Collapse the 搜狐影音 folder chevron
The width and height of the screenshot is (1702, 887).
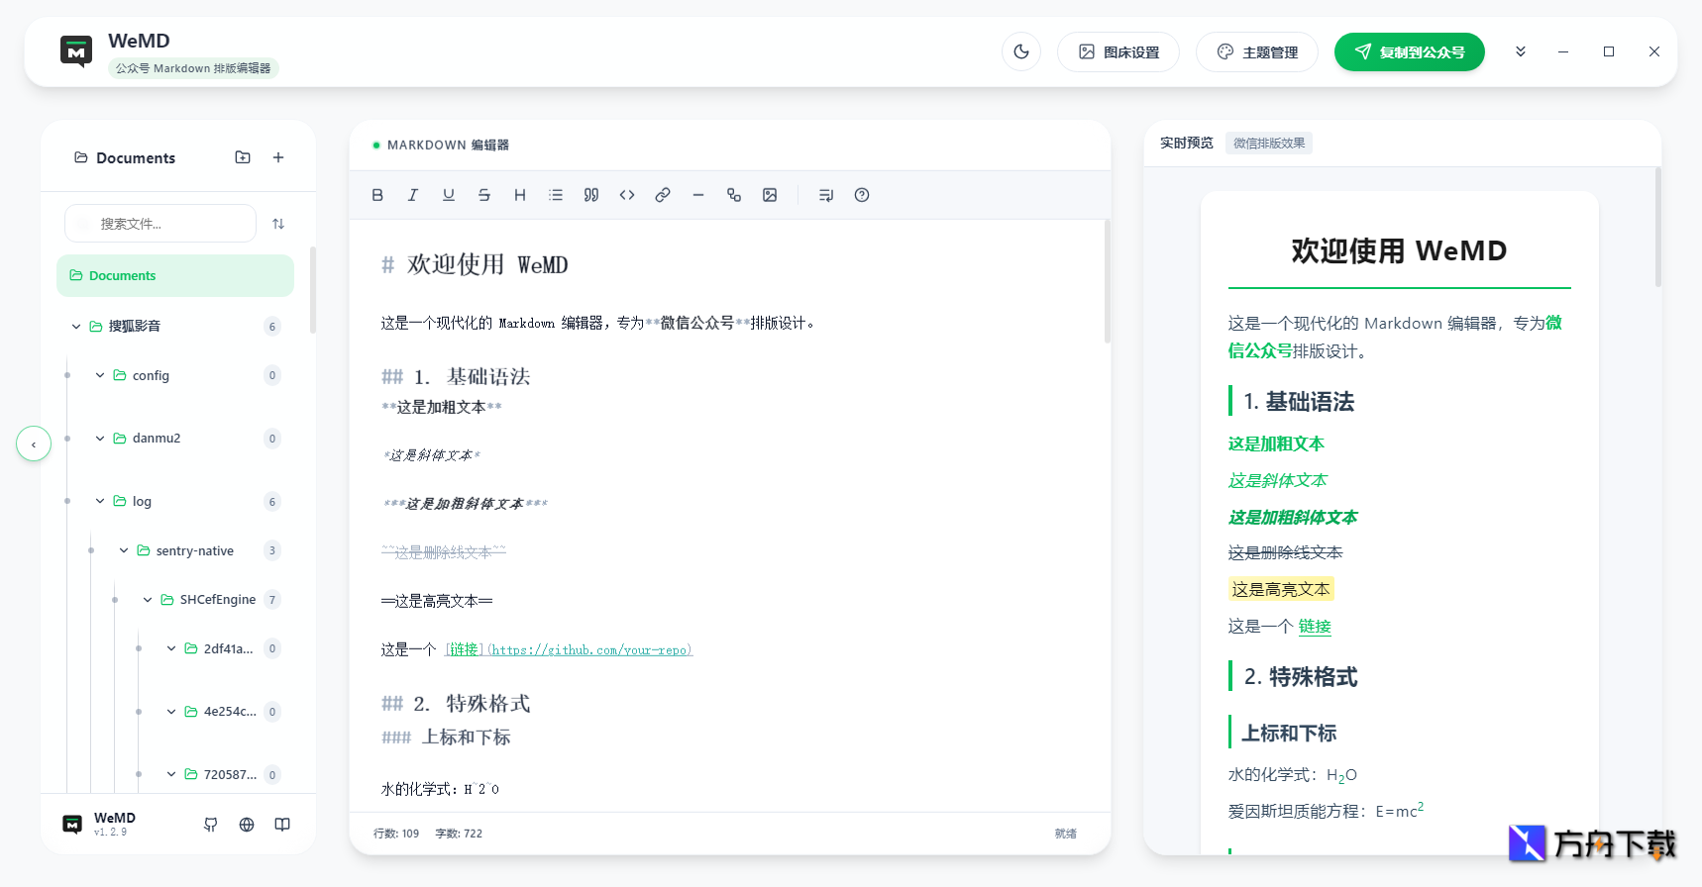[76, 327]
